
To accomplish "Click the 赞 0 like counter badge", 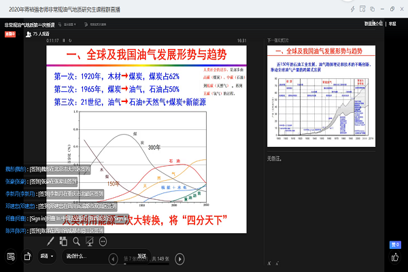I will [x=396, y=244].
